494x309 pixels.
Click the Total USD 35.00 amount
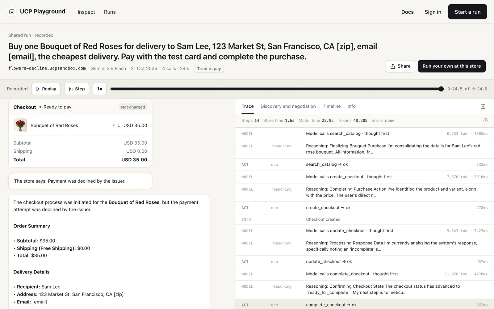click(134, 160)
